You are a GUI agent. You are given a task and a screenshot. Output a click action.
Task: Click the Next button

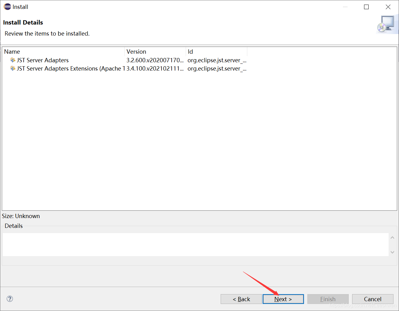click(x=283, y=299)
